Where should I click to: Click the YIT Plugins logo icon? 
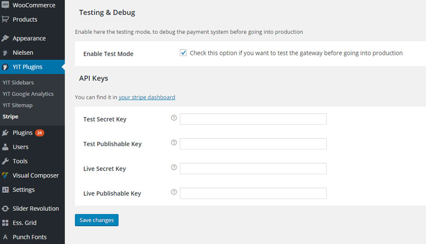[x=5, y=67]
